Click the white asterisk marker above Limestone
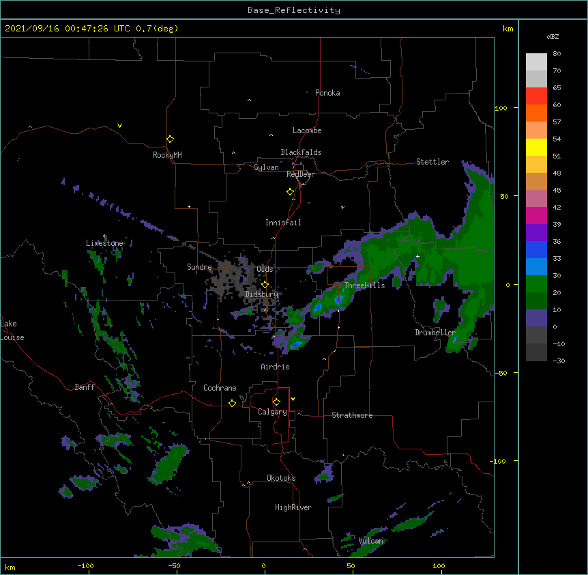 pyautogui.click(x=105, y=236)
